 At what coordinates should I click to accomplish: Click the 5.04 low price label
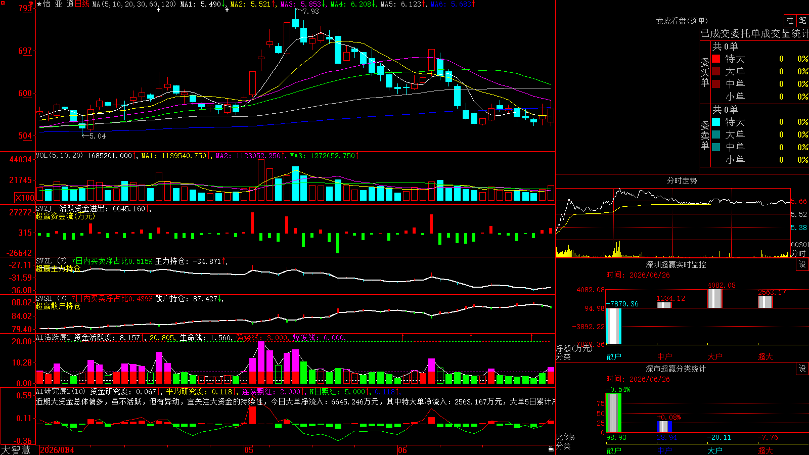(x=98, y=136)
